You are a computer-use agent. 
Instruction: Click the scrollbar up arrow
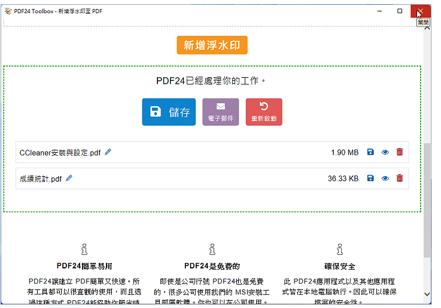tap(427, 28)
